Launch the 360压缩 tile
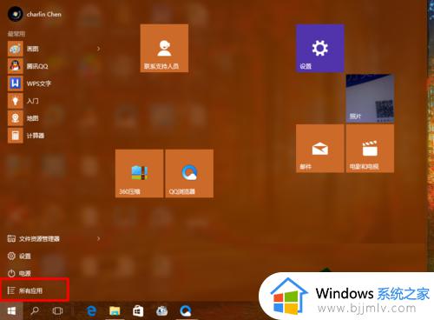This screenshot has height=320, width=434. pos(139,174)
